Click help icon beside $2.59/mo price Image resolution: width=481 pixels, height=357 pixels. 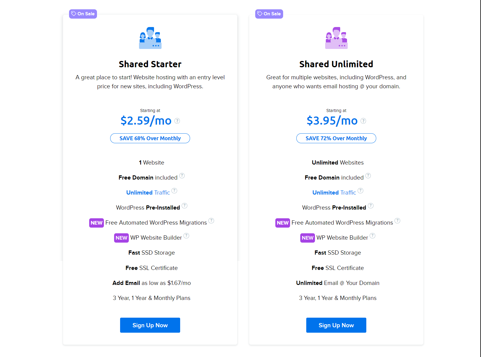pos(177,121)
